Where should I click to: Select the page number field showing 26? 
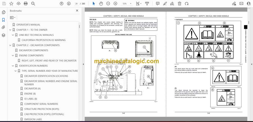point(76,4)
